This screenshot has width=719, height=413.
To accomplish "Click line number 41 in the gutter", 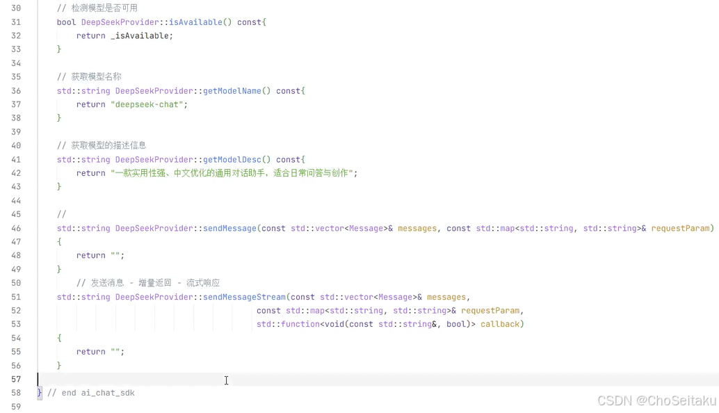I will click(16, 159).
